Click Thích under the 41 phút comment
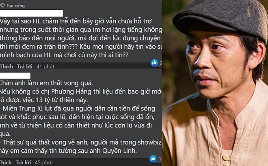This screenshot has height=166, width=268. point(6,66)
